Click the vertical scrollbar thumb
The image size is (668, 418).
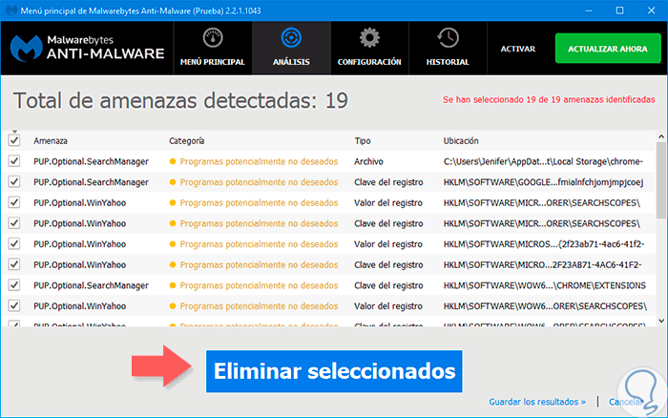coord(661,180)
